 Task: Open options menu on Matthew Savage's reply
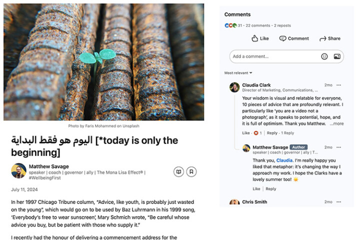(338, 147)
